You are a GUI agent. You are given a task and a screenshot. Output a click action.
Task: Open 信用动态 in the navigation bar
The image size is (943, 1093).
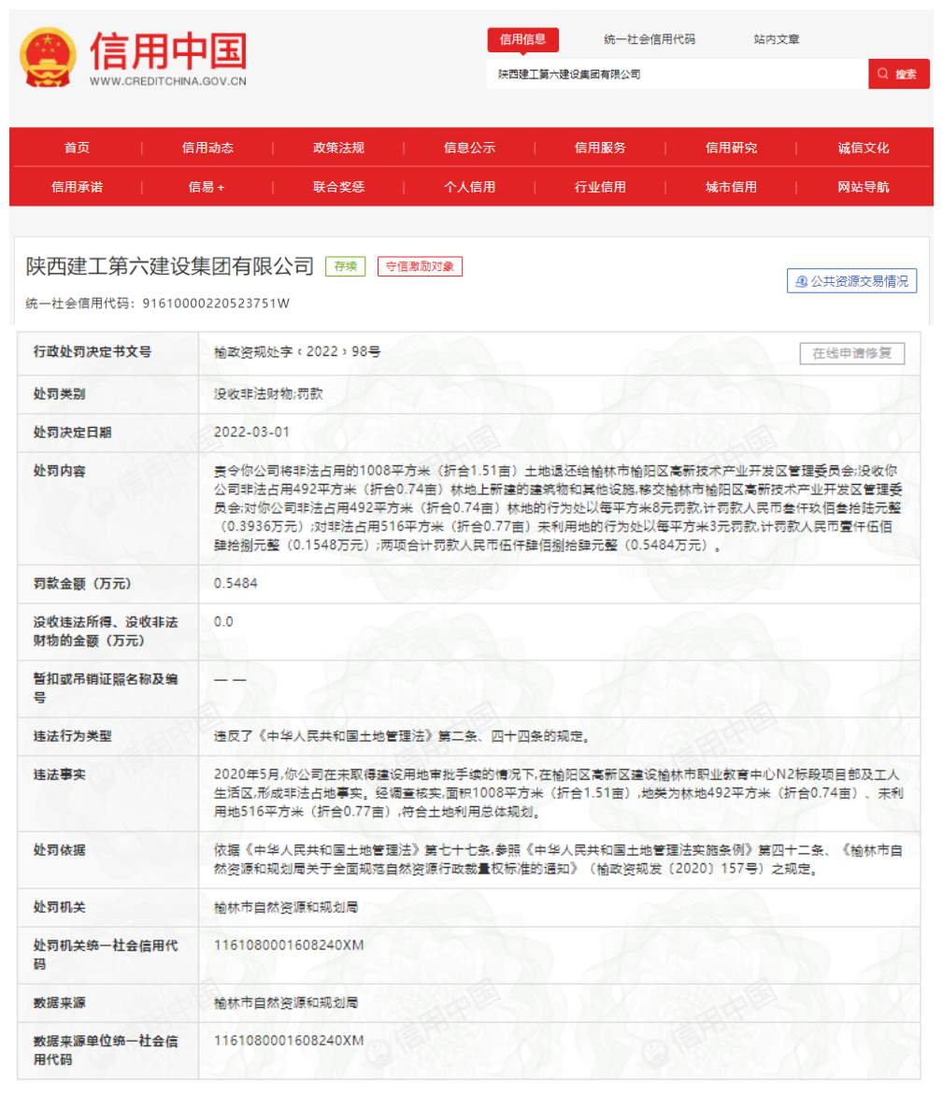207,148
